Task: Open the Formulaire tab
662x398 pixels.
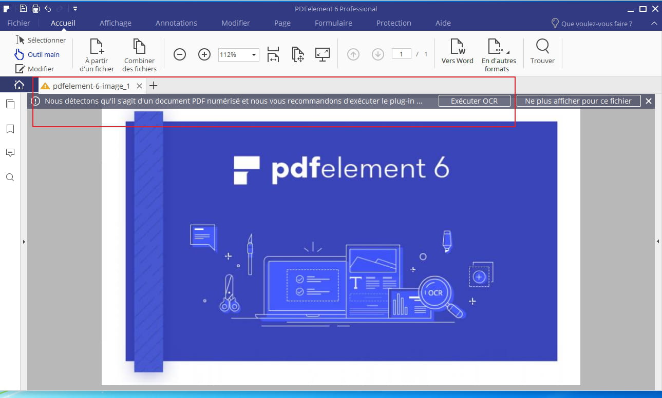Action: (x=333, y=23)
